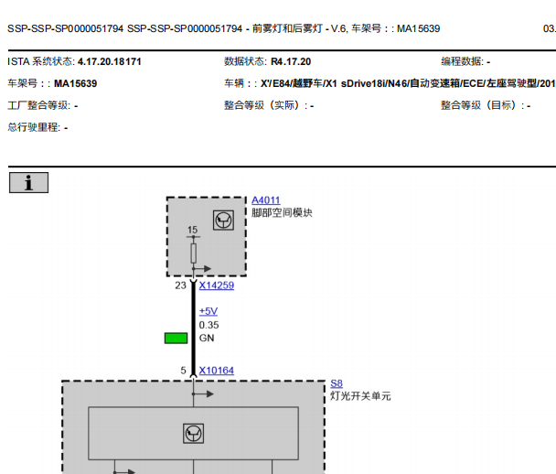Click the info "i" button
556x474 pixels.
(28, 183)
